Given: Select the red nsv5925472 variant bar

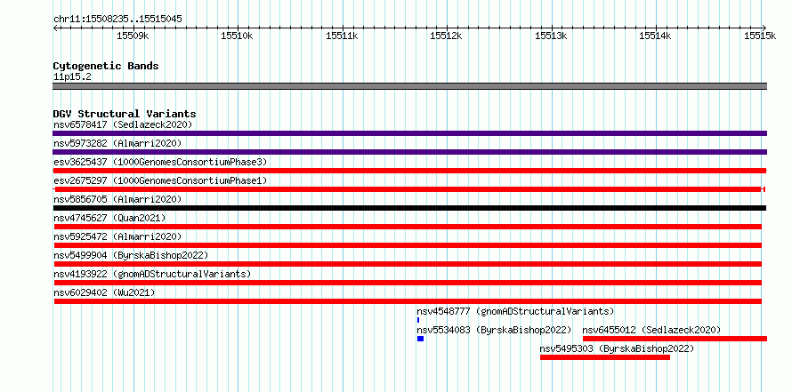Looking at the screenshot, I should 408,245.
